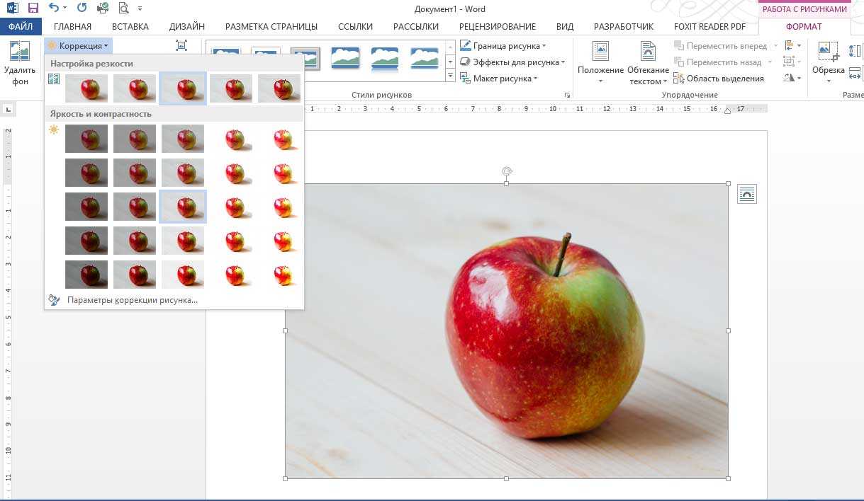
Task: Click the rotate handle above the apple picture
Action: tap(506, 171)
